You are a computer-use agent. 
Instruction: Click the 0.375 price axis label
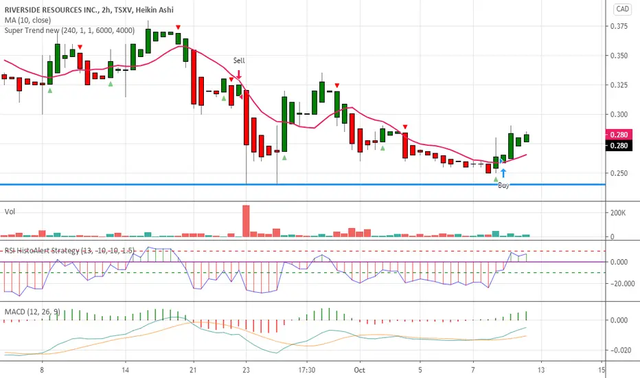[619, 26]
